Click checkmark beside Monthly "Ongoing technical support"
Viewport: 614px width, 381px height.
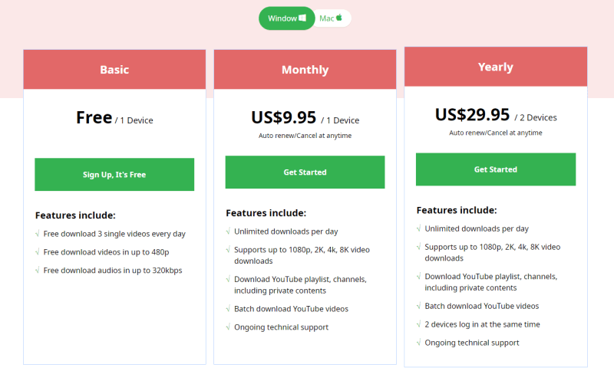228,327
